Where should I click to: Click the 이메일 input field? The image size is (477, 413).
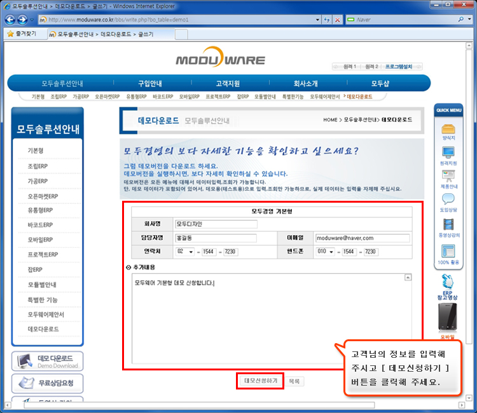pos(363,238)
